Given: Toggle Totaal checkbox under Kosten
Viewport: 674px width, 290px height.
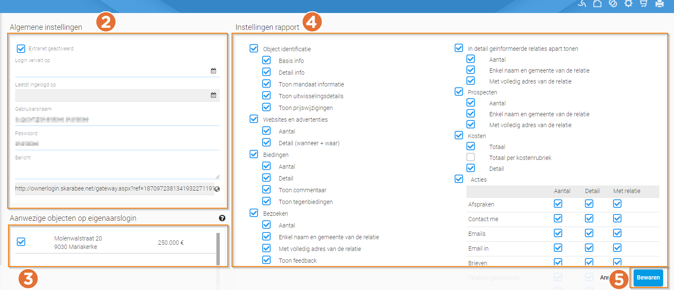Looking at the screenshot, I should pos(471,146).
